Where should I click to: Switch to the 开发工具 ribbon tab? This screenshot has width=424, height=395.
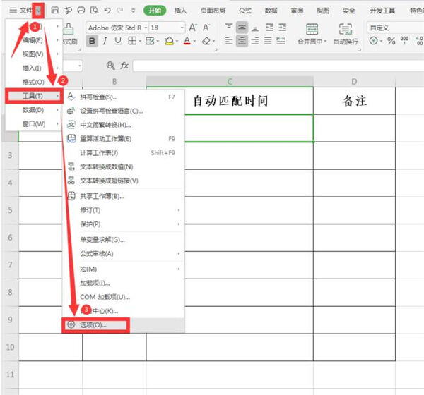[382, 11]
